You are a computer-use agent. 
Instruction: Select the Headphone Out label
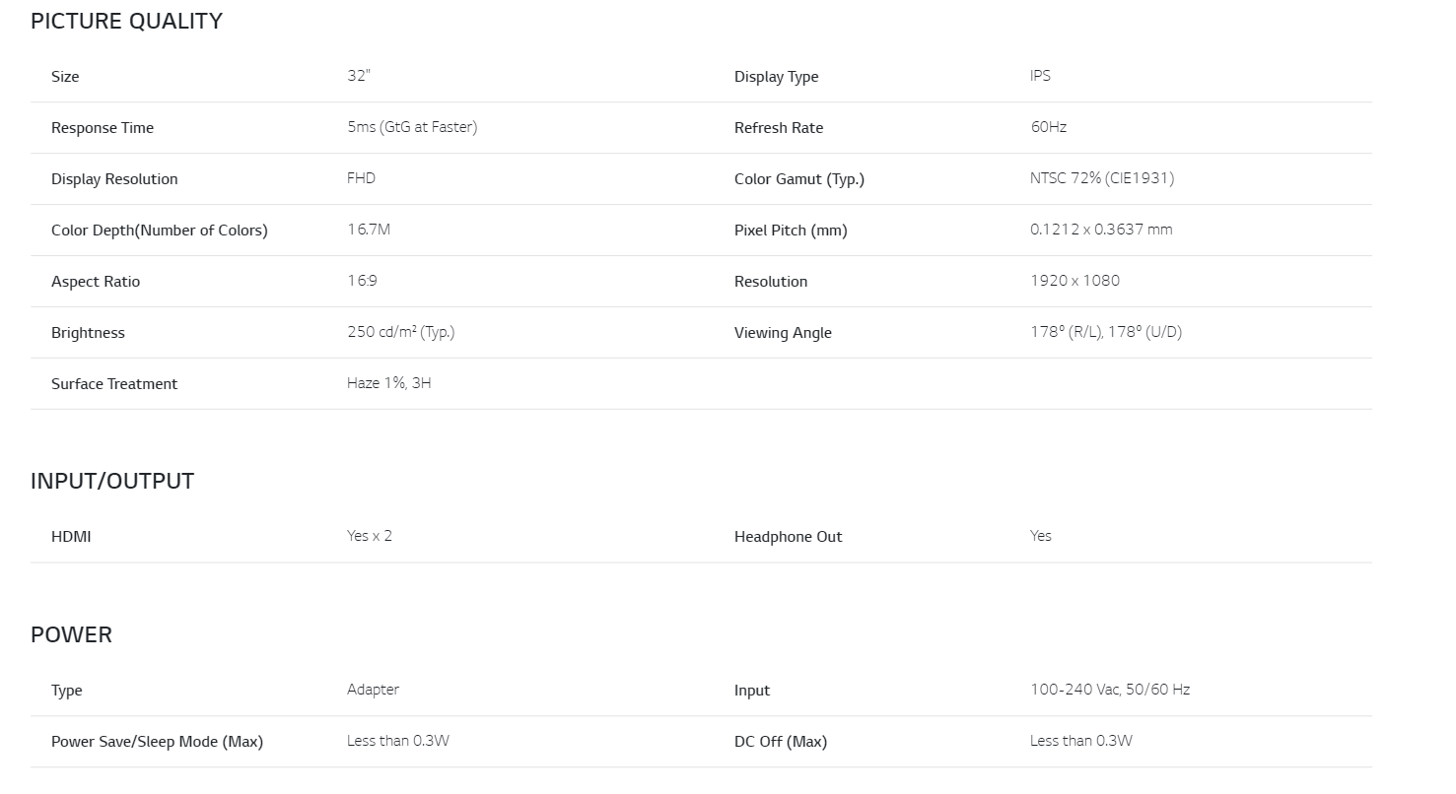coord(789,537)
